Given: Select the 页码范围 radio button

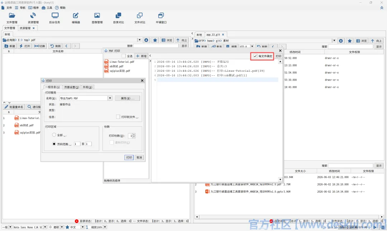Looking at the screenshot, I should (x=54, y=144).
